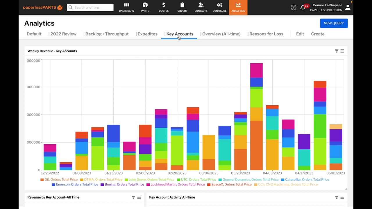
Task: Click the 12/26/2022 axis date label
Action: tap(50, 173)
